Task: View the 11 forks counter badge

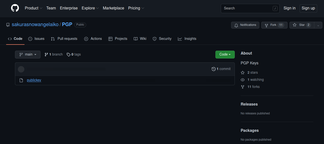Action: (x=280, y=25)
